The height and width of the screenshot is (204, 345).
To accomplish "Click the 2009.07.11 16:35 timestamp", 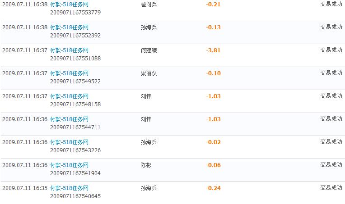I will coord(25,188).
